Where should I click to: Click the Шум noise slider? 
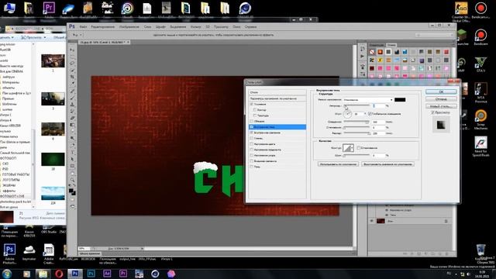click(356, 155)
